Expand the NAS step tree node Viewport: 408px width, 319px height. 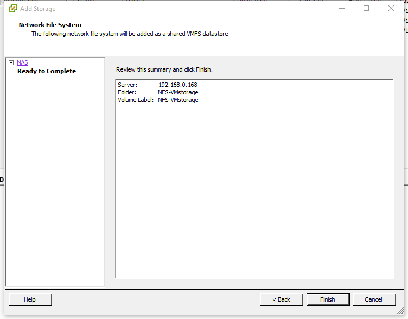tap(11, 63)
